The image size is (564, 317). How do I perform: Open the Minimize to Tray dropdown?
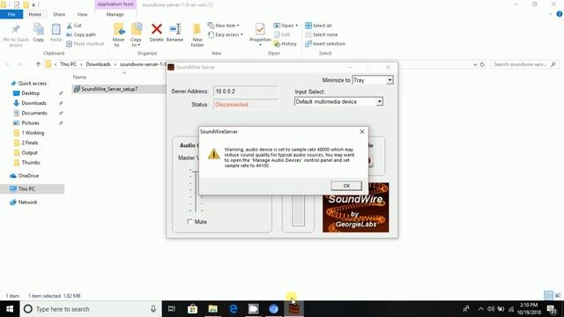coord(390,80)
